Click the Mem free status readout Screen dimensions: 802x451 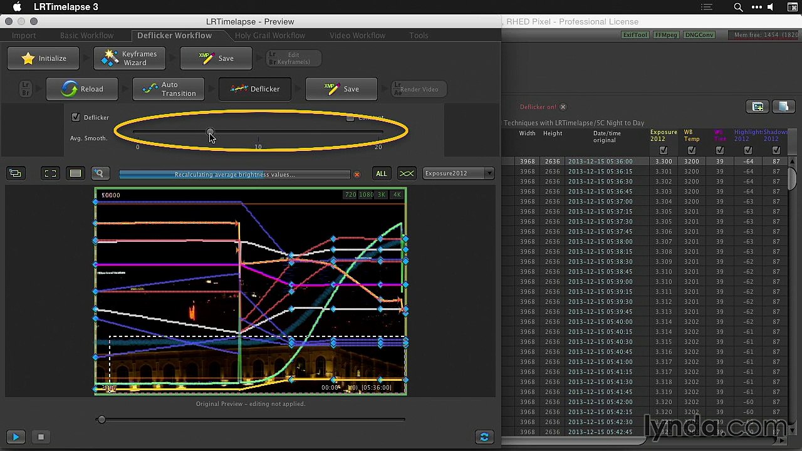pyautogui.click(x=766, y=35)
